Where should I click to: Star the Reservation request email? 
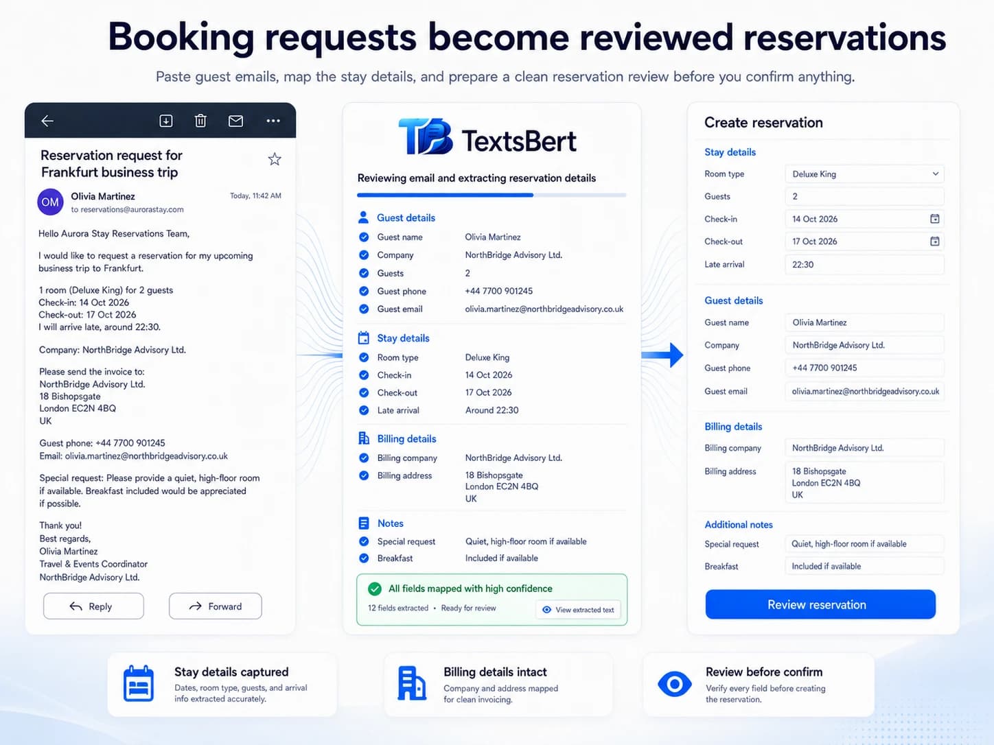pyautogui.click(x=275, y=159)
